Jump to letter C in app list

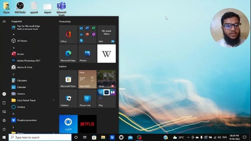click(x=13, y=74)
